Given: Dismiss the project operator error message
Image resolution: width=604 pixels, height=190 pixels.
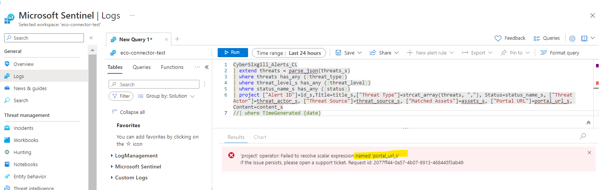Looking at the screenshot, I should (589, 153).
